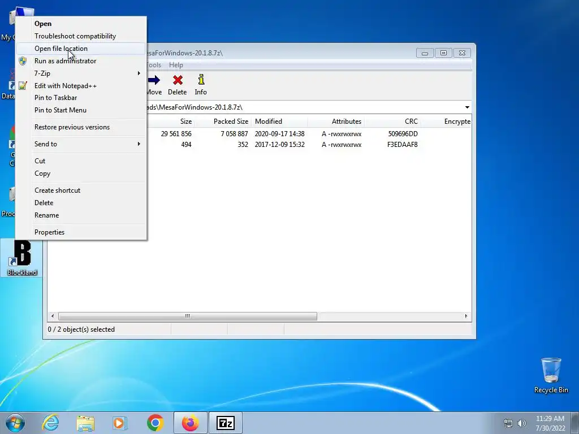Viewport: 579px width, 434px height.
Task: Select Run as administrator
Action: click(66, 61)
